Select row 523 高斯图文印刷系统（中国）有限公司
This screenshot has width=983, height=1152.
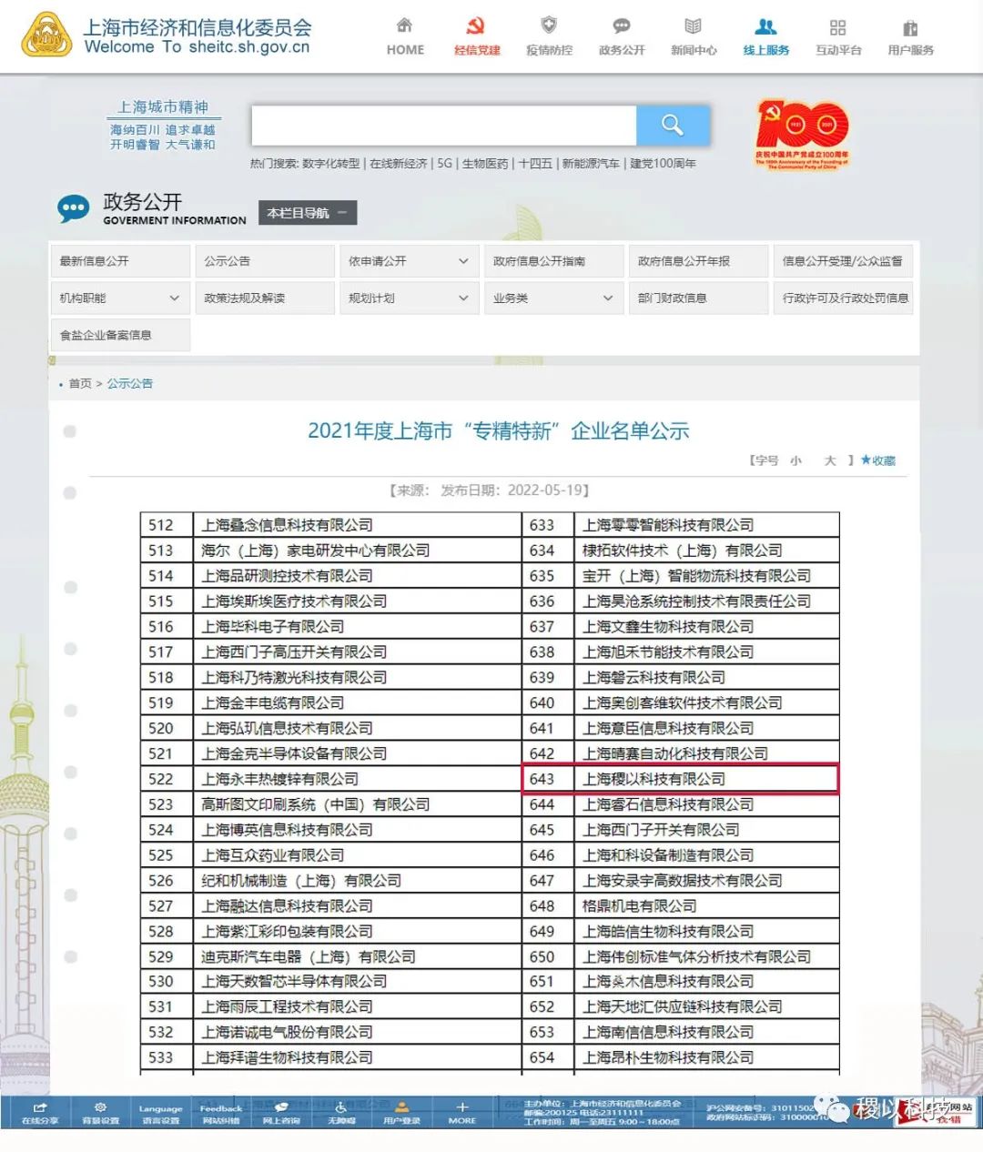[x=330, y=804]
